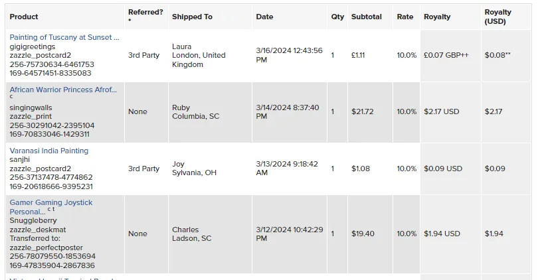Click the $1.94 USD royalty cell

point(442,234)
